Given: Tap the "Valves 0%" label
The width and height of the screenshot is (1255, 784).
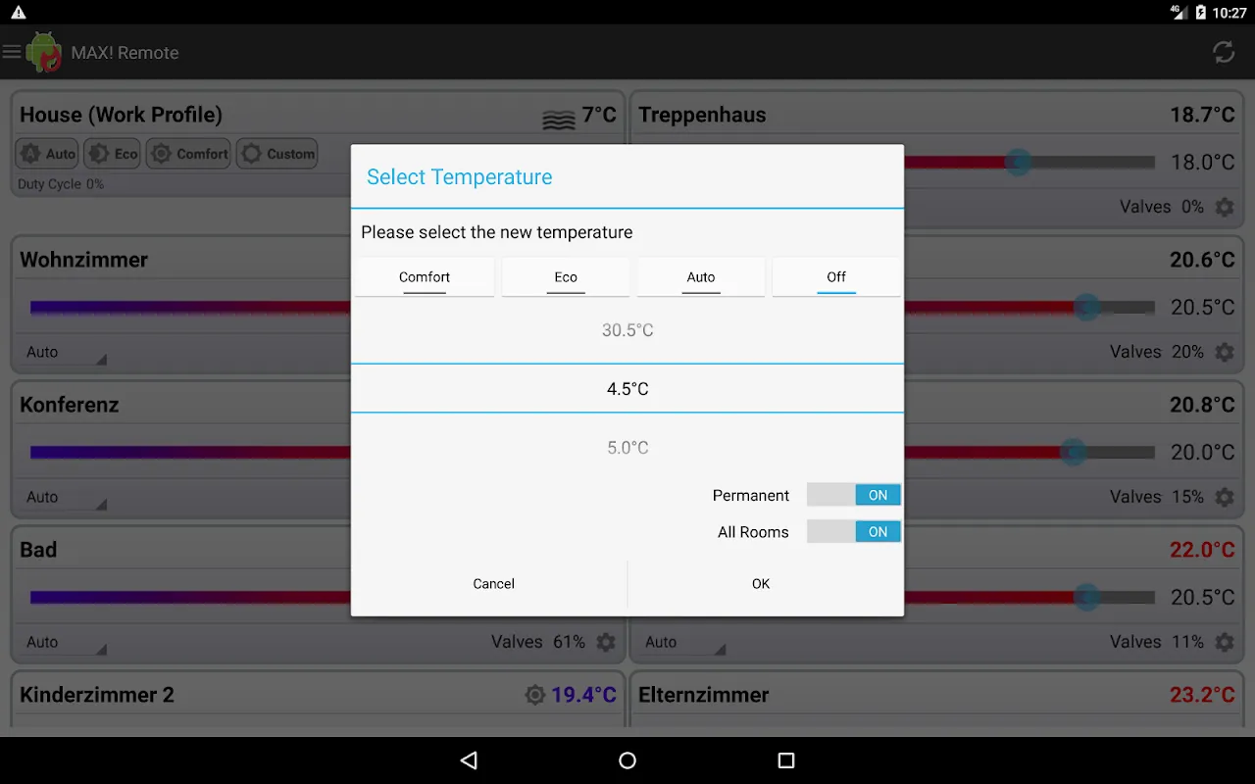Looking at the screenshot, I should [x=1162, y=207].
